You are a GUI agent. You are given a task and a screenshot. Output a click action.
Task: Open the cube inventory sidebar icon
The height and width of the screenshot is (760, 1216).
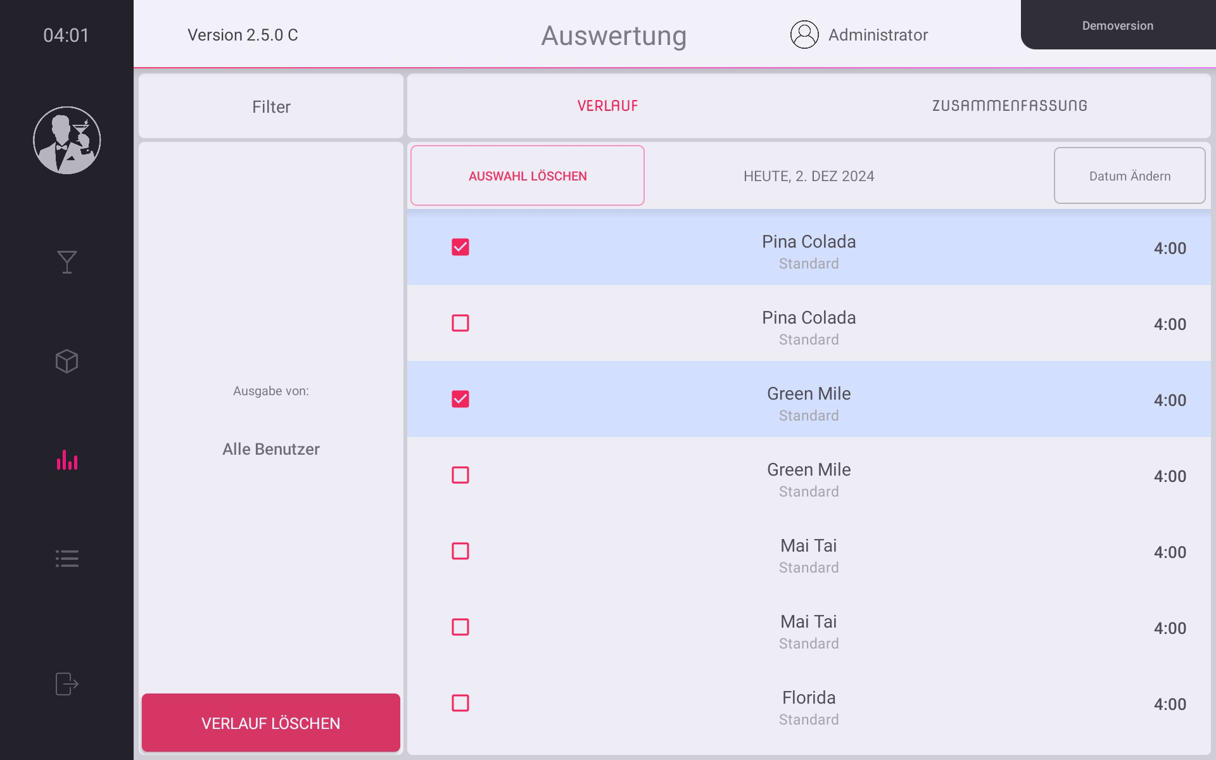[66, 361]
